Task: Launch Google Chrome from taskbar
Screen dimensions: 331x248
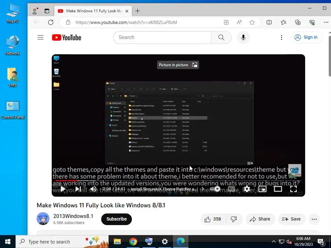Action: [133, 242]
